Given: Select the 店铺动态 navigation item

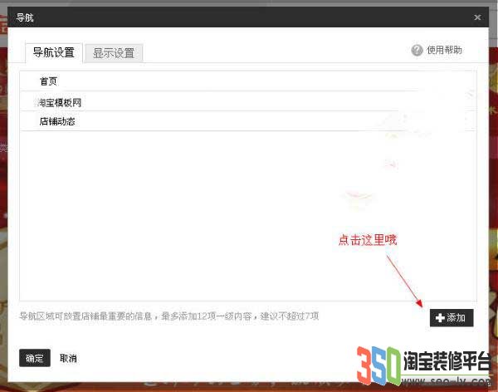Looking at the screenshot, I should (57, 121).
